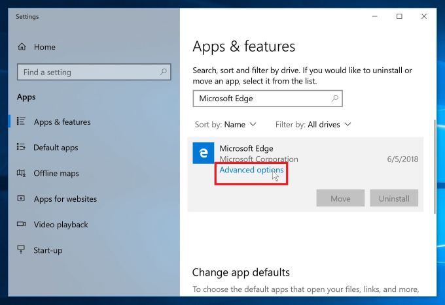Image resolution: width=445 pixels, height=305 pixels.
Task: Click the Microsoft Edge app icon
Action: tap(204, 153)
